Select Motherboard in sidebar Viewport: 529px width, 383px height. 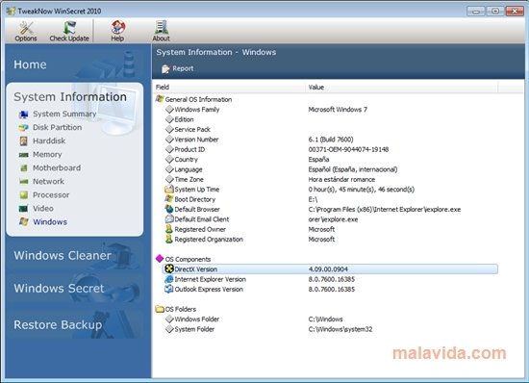[57, 168]
